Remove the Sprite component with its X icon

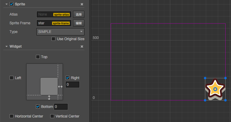click(x=82, y=4)
